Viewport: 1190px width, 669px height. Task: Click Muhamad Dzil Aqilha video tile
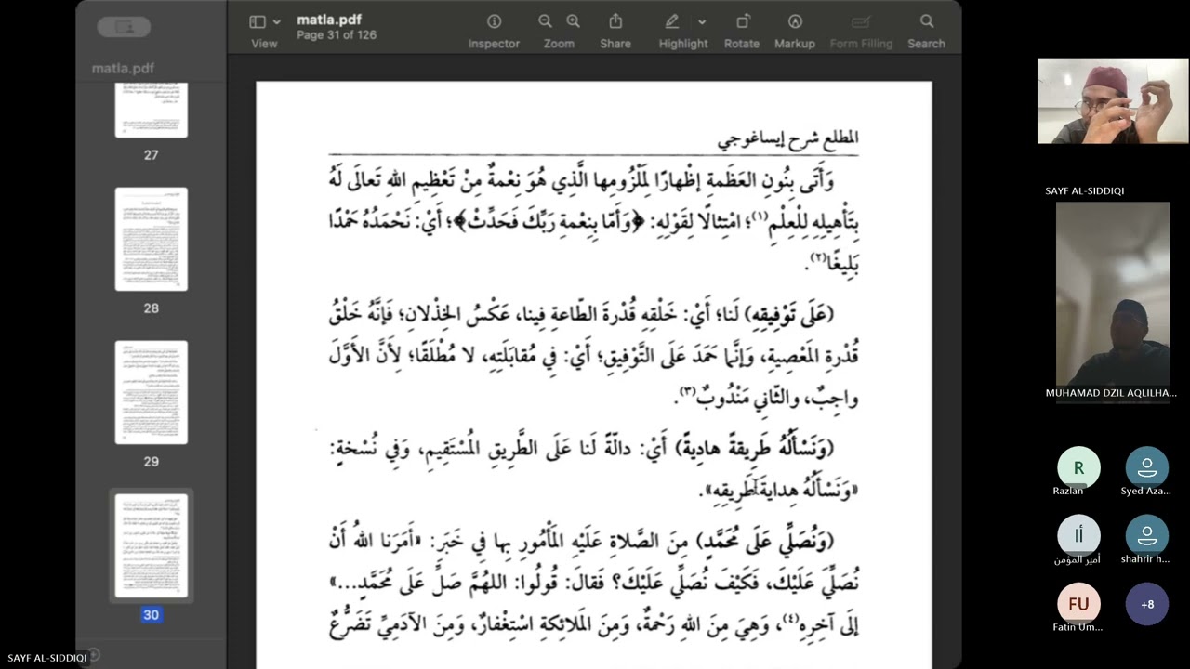coord(1113,294)
